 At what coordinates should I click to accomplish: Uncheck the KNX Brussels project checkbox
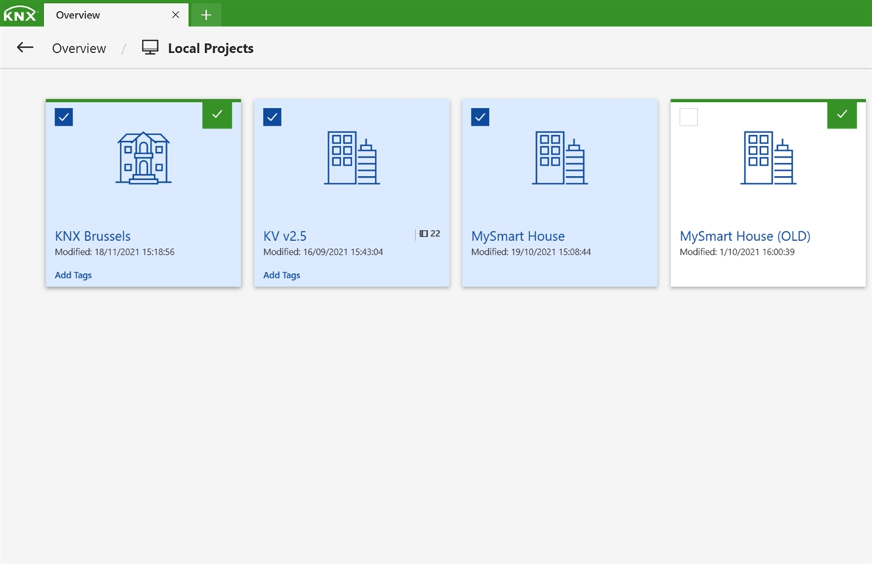click(64, 117)
